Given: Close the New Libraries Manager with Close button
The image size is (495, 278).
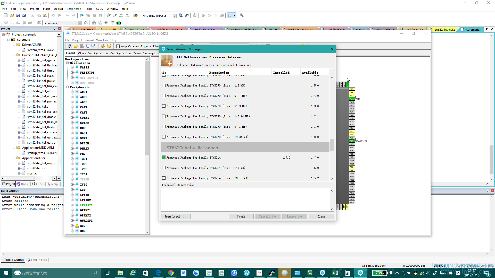Looking at the screenshot, I should point(321,216).
